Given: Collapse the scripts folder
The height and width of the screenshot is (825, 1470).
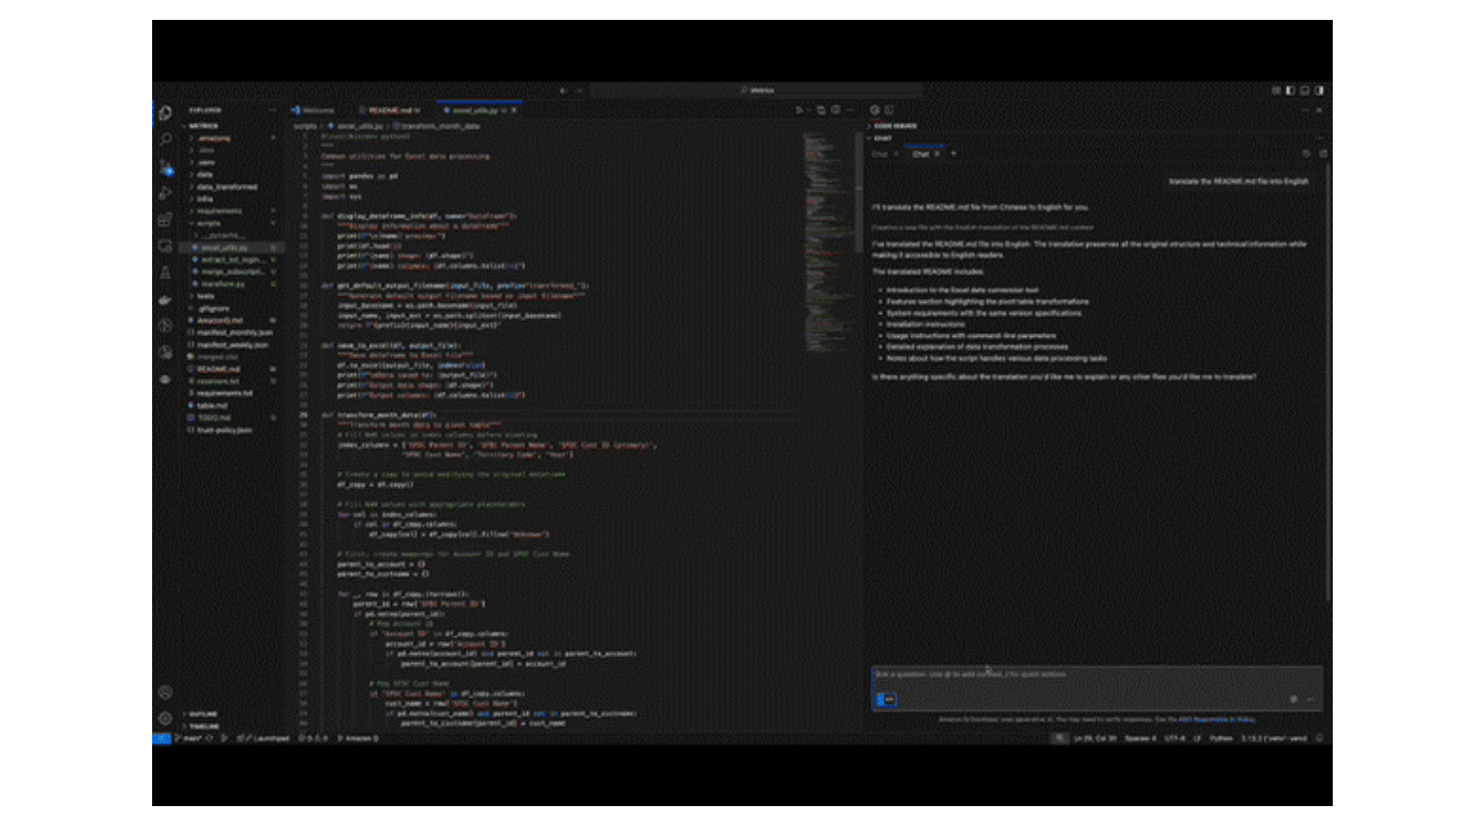Looking at the screenshot, I should click(209, 223).
